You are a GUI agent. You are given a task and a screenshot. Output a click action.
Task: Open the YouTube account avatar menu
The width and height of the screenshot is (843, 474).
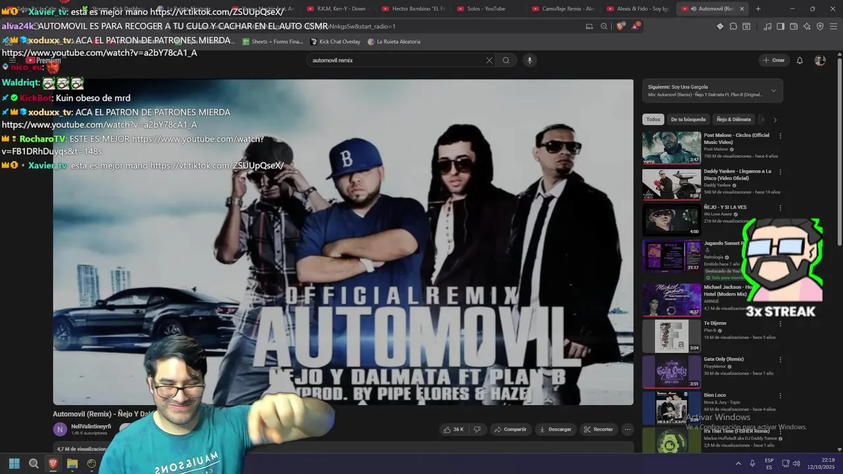(x=820, y=60)
